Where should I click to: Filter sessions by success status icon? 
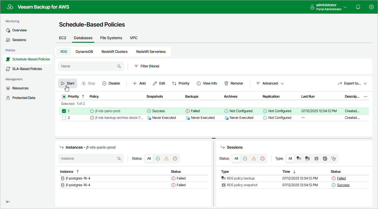[x=245, y=159]
